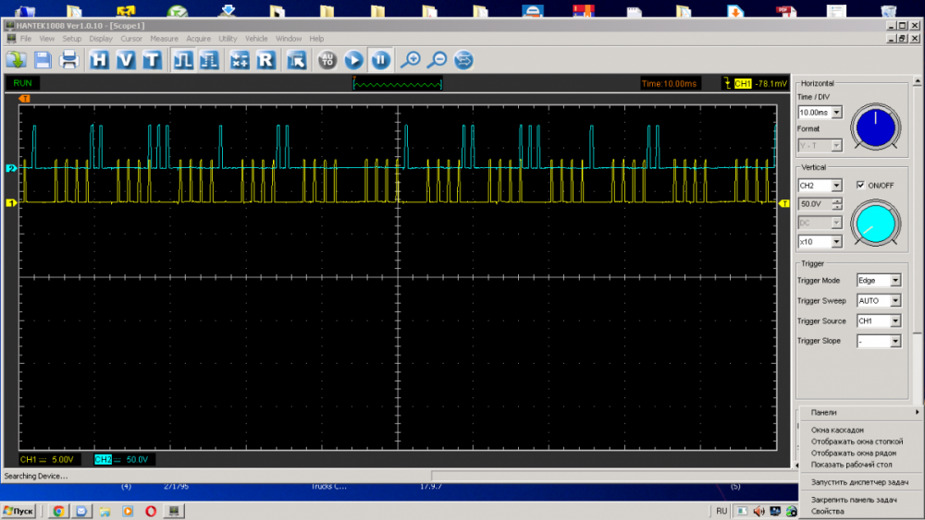This screenshot has height=520, width=925.
Task: Open trigger settings with the T icon
Action: coord(151,60)
